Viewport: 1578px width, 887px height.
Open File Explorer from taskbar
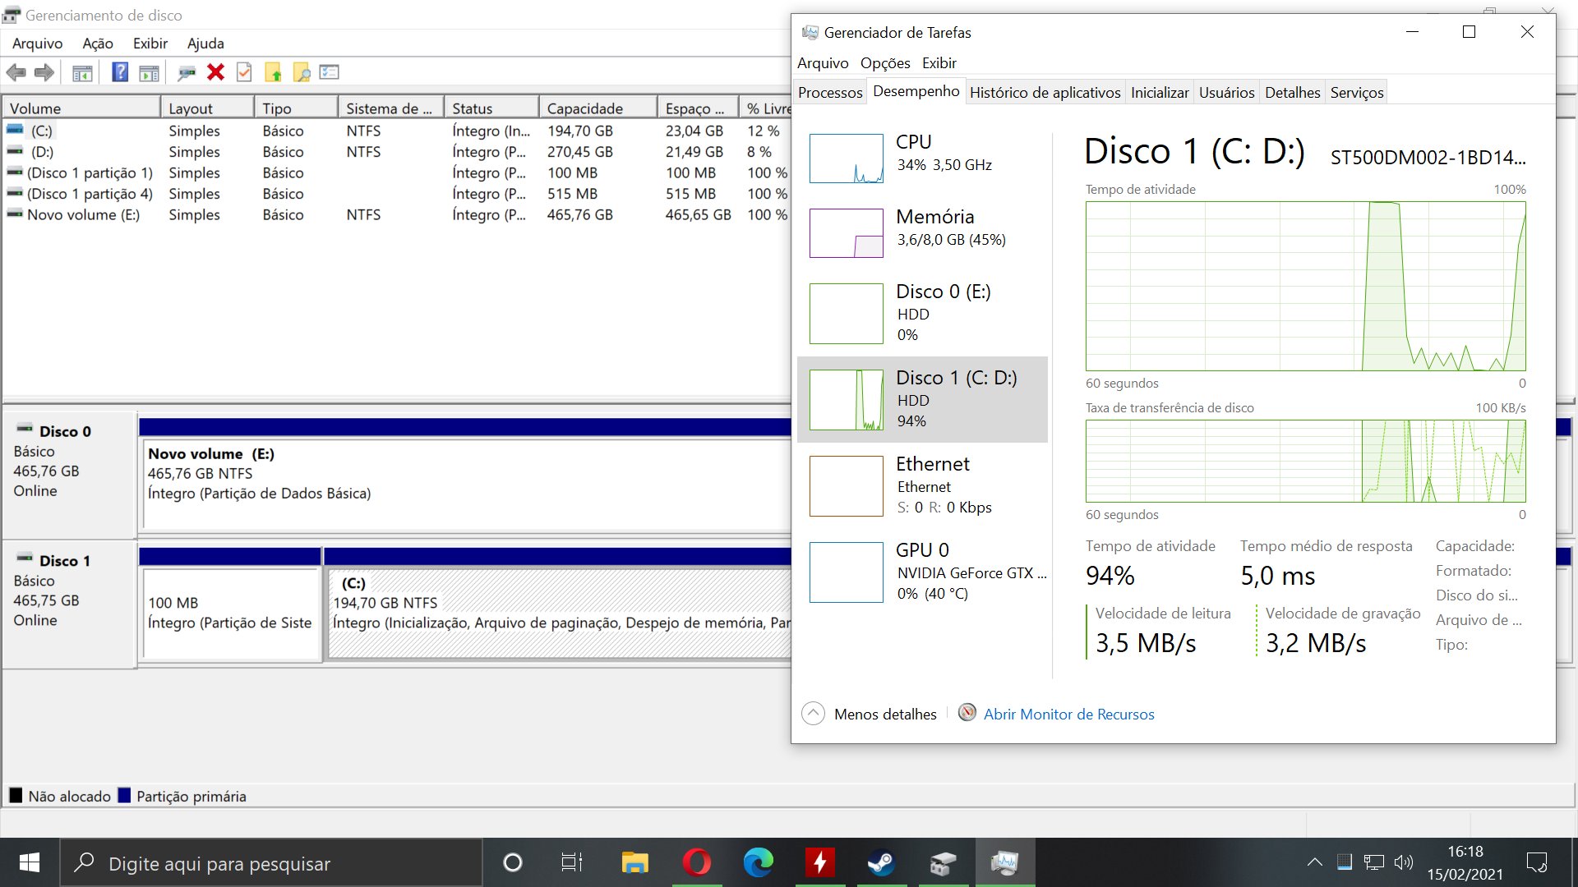click(x=634, y=862)
